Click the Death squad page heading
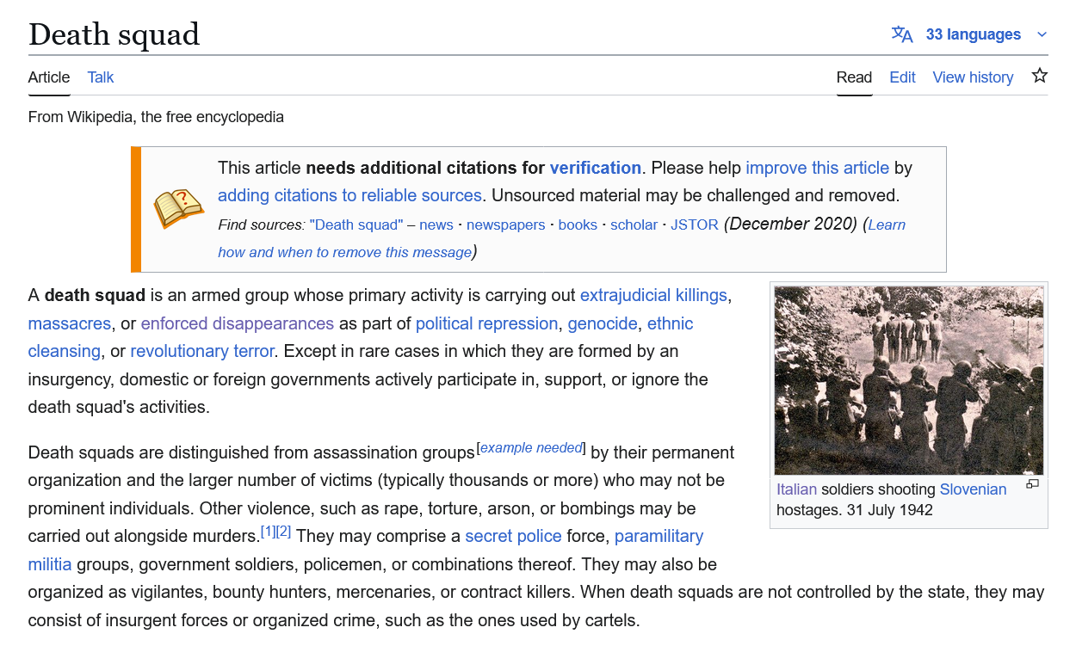This screenshot has width=1076, height=646. point(114,34)
